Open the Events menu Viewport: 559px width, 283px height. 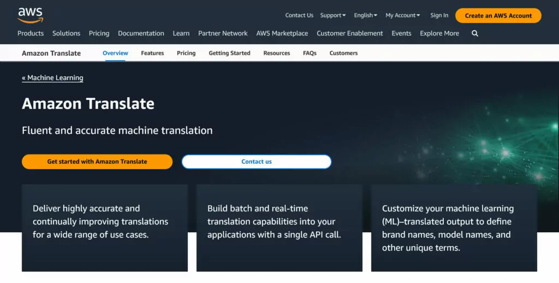tap(401, 33)
